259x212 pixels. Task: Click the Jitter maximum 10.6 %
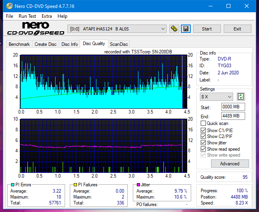pos(180,197)
